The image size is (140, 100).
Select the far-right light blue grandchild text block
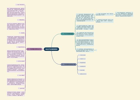coord(124,14)
